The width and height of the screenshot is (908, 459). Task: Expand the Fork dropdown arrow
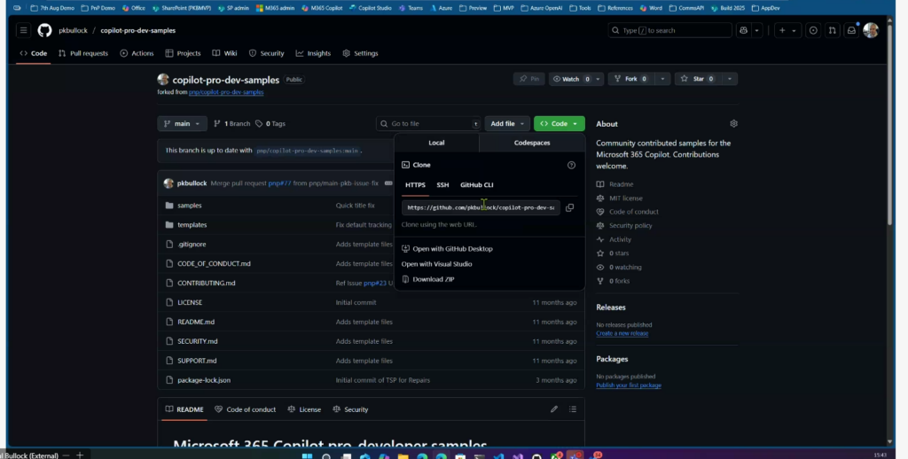point(662,79)
